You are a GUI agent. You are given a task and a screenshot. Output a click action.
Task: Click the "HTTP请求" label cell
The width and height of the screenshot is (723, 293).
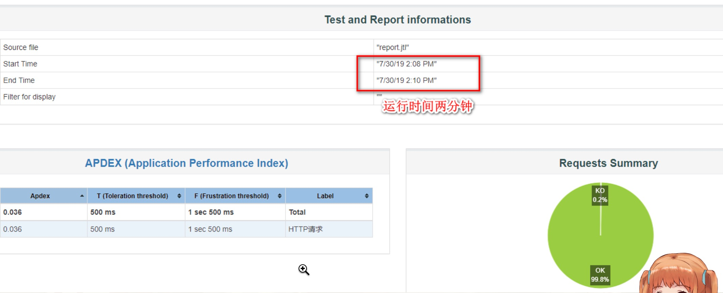click(x=305, y=229)
